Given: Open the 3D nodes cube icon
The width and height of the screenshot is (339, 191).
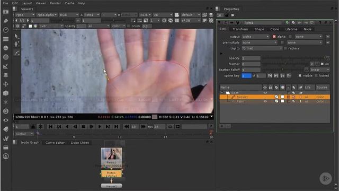Looking at the screenshot, I should (6, 93).
